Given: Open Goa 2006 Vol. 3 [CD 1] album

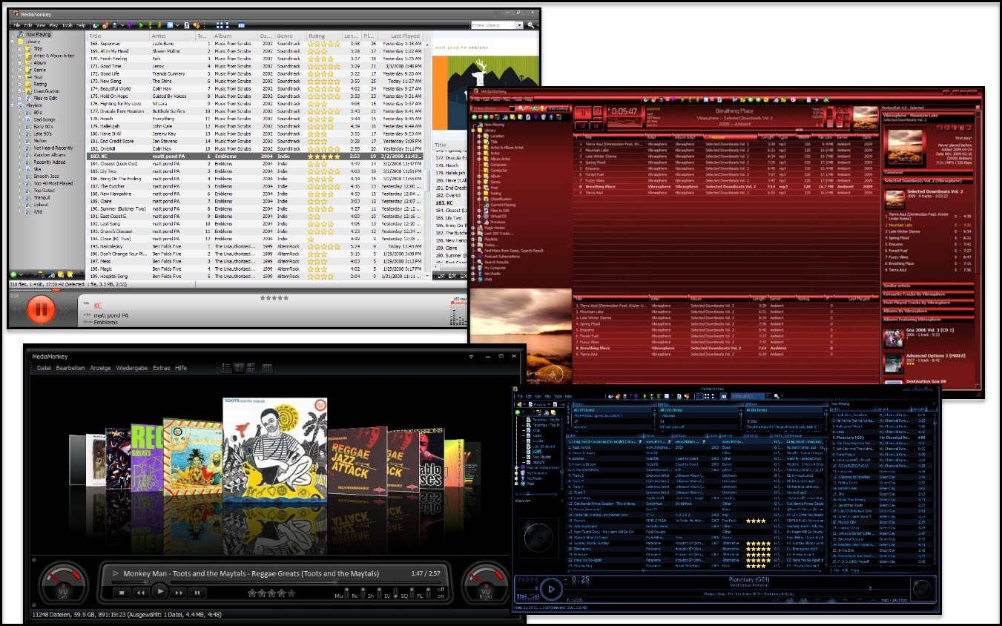Looking at the screenshot, I should pos(930,330).
